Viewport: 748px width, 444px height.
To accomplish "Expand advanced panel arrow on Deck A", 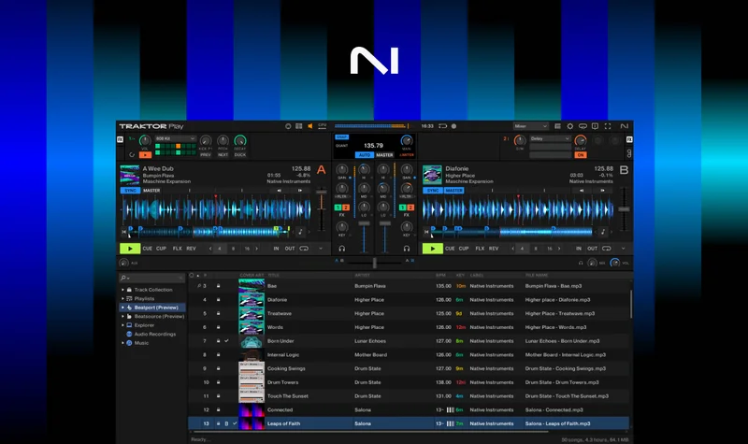I will [x=321, y=249].
